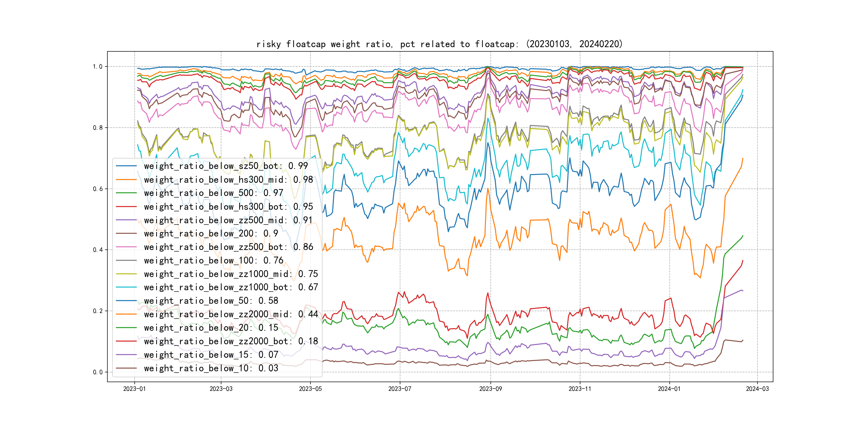The width and height of the screenshot is (859, 429).
Task: Click the cyan zz1000_bot legend swatch
Action: (126, 287)
